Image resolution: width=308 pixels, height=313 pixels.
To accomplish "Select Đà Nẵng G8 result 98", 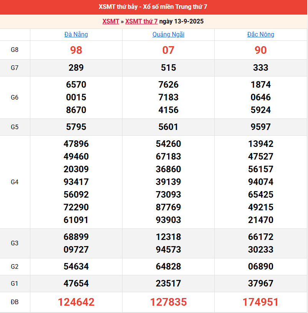I will coord(76,50).
